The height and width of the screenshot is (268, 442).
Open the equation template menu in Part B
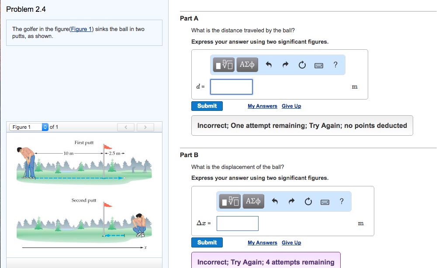click(x=229, y=201)
